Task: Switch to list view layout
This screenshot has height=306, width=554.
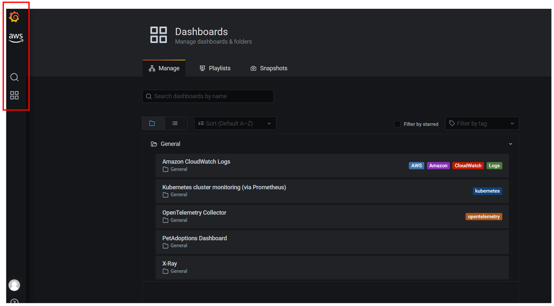Action: [175, 123]
